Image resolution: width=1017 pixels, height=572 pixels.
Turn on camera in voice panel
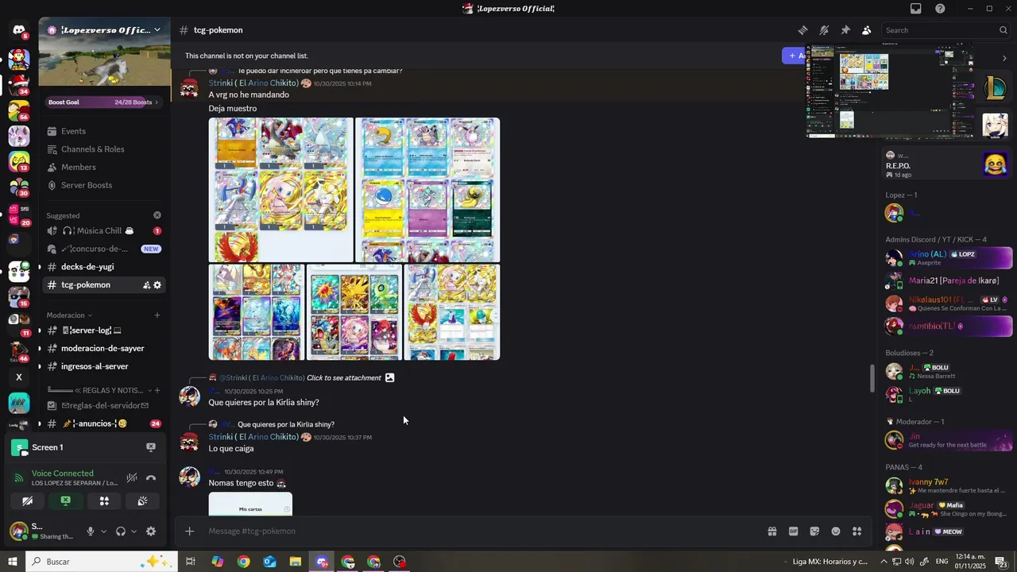coord(28,500)
